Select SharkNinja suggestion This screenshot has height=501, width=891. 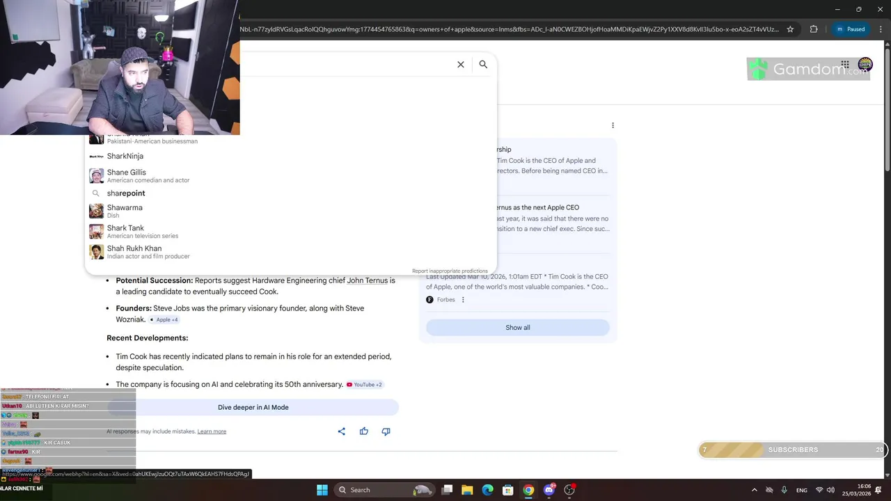click(290, 156)
